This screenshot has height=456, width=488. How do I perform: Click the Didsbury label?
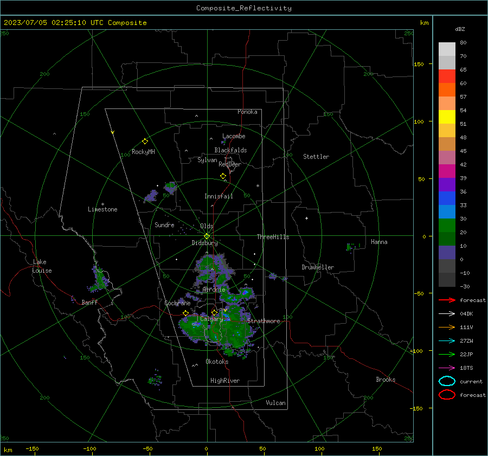[x=204, y=243]
